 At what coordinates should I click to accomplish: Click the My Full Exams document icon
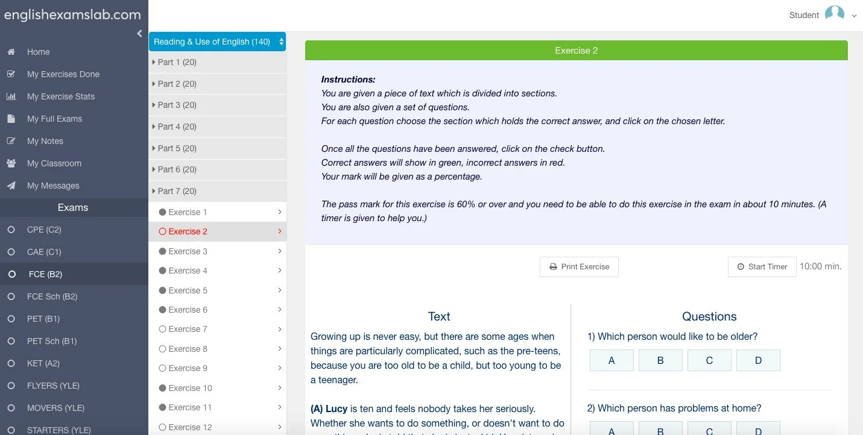click(11, 119)
